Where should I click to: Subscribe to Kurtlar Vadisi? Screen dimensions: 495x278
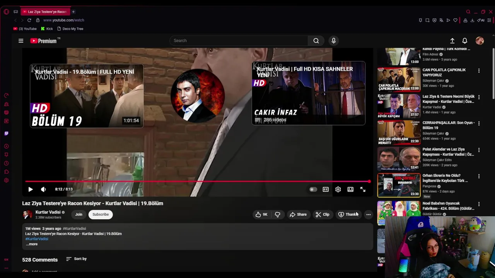101,214
